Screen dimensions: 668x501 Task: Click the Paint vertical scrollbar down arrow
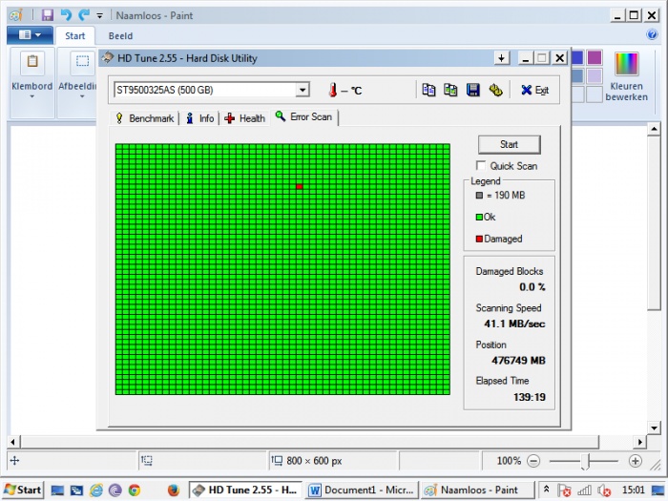[654, 428]
